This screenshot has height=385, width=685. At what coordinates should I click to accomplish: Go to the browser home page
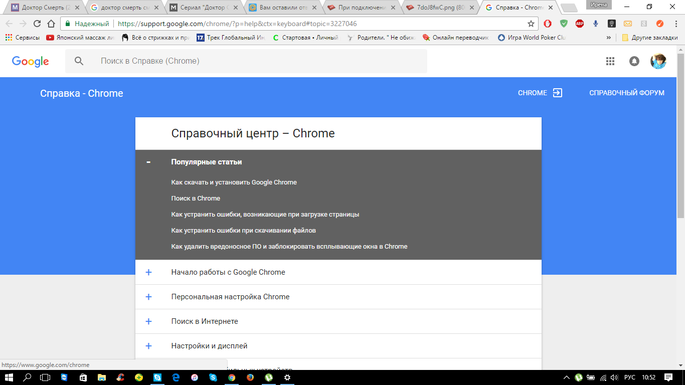51,24
